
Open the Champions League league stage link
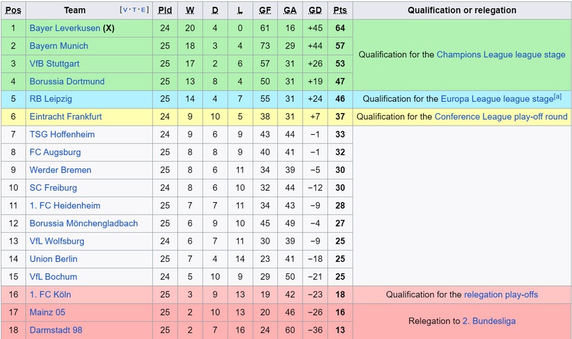[501, 55]
